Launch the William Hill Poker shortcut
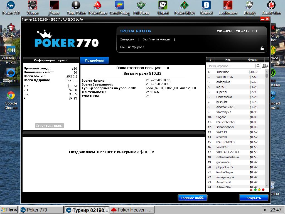Screen dimensions: 285x214 tap(11, 55)
